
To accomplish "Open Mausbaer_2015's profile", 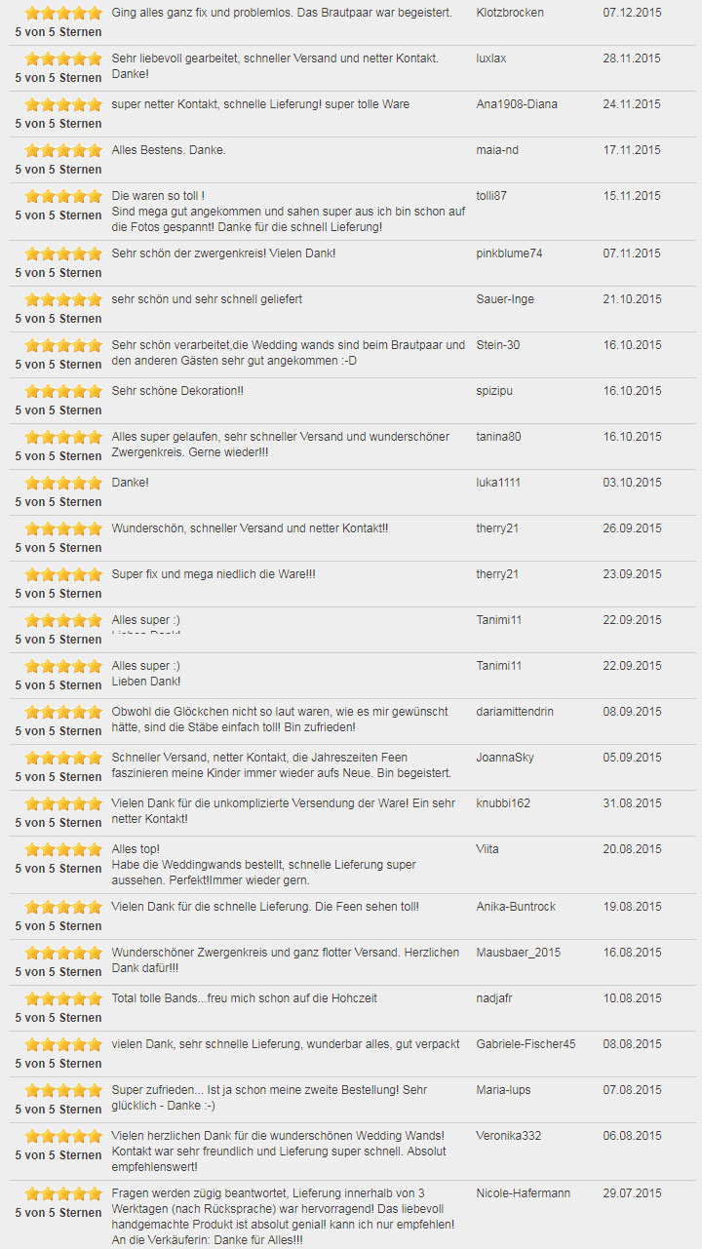I will (x=519, y=953).
